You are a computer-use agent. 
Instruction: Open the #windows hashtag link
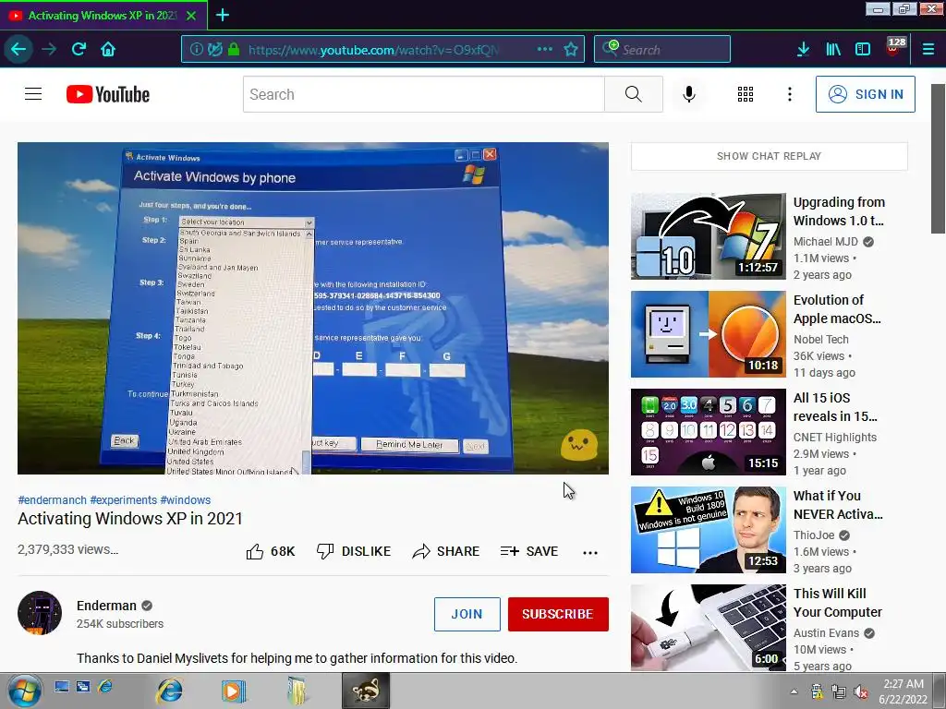pos(185,499)
